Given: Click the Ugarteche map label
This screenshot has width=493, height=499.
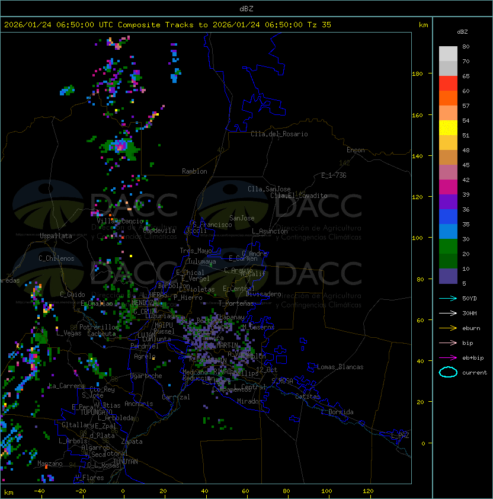Looking at the screenshot, I should click(x=146, y=376).
